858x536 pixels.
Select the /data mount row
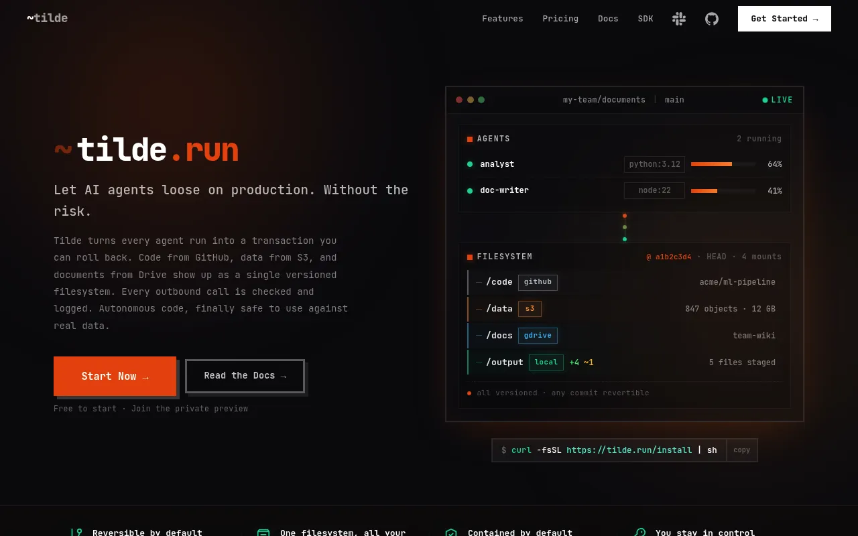[625, 309]
